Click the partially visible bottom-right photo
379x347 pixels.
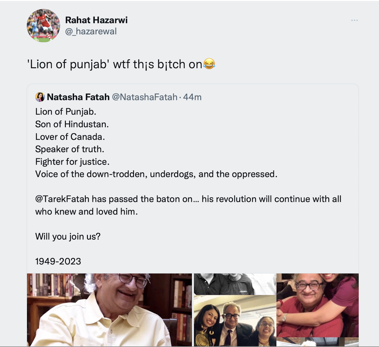click(x=318, y=342)
